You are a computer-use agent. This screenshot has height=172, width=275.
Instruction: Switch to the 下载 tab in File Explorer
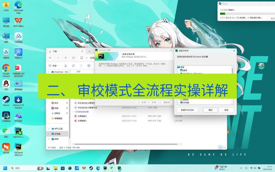pos(66,51)
